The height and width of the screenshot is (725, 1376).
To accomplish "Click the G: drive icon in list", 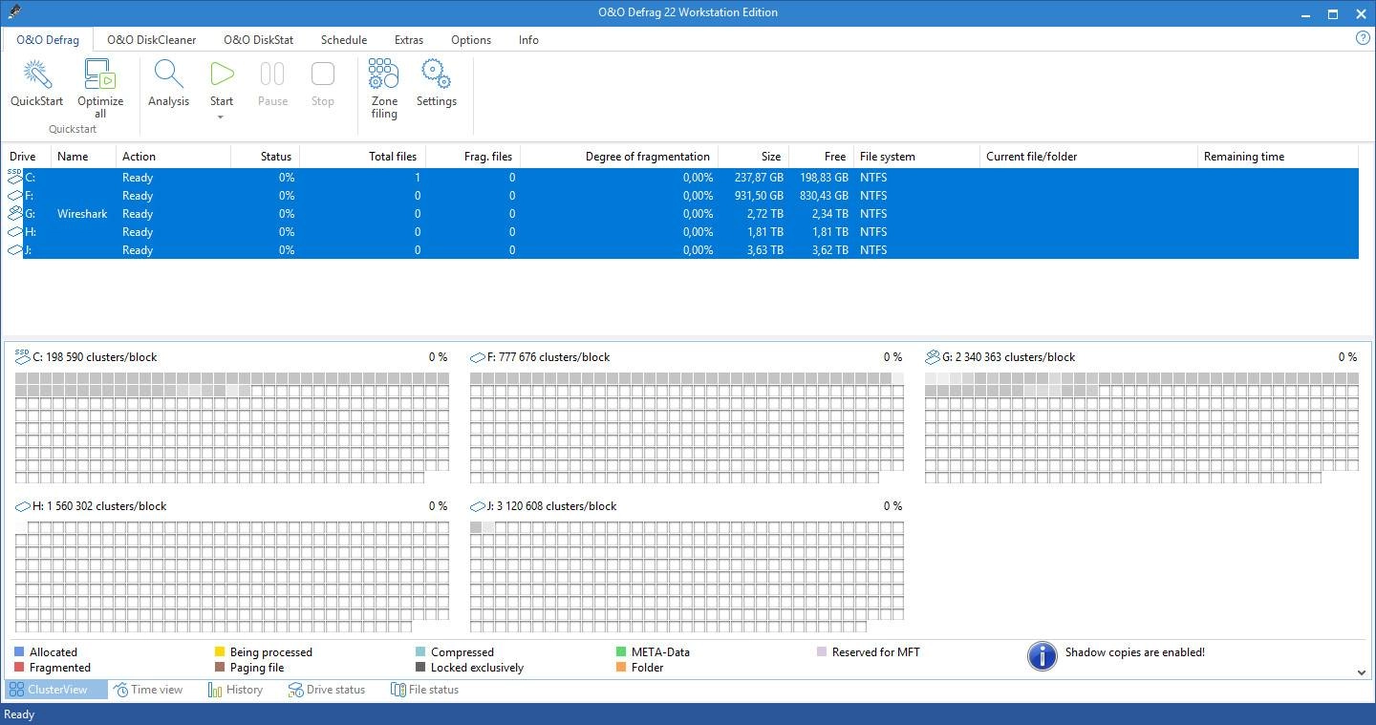I will tap(14, 213).
